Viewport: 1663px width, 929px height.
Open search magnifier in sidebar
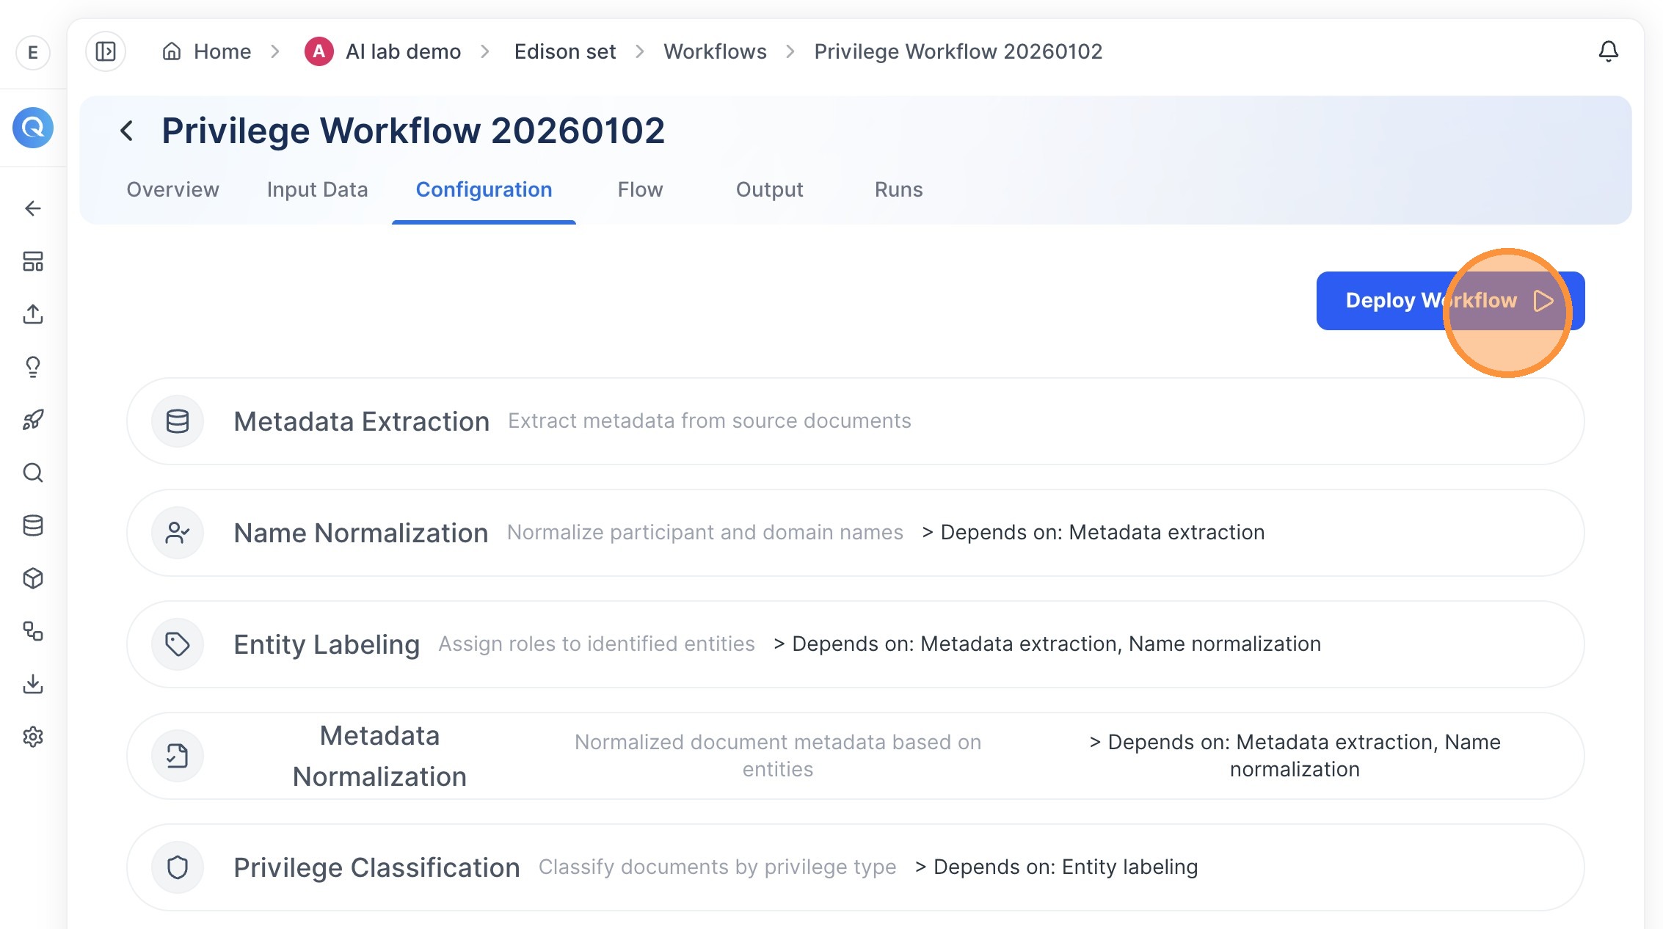click(x=33, y=473)
